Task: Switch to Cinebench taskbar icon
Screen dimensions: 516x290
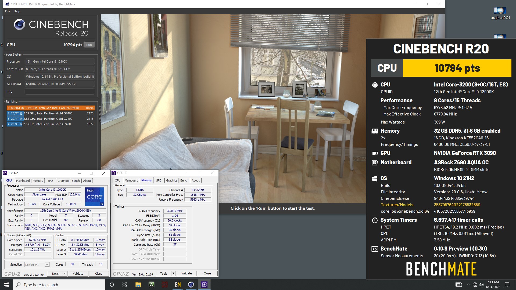Action: click(x=191, y=285)
